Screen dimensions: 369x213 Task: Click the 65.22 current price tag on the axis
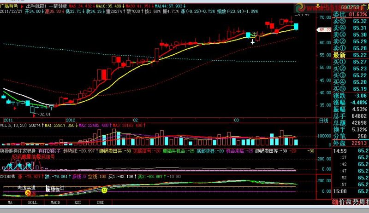click(324, 30)
